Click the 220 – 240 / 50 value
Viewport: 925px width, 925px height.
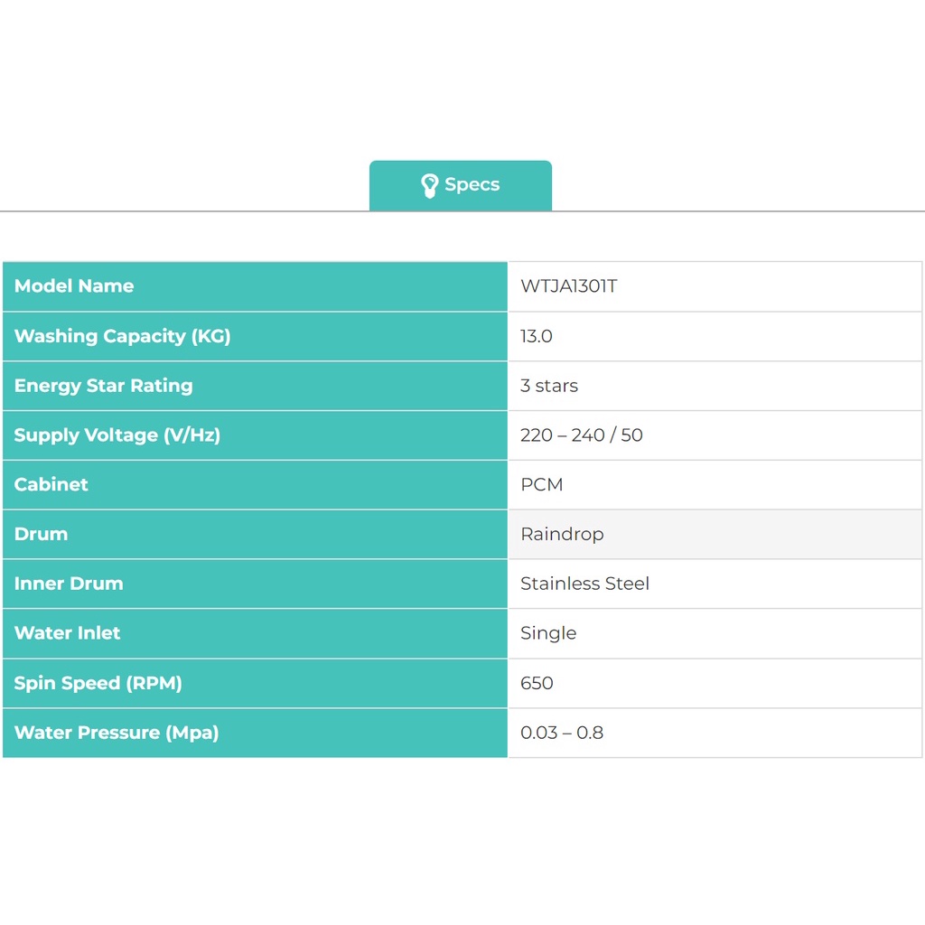coord(581,435)
